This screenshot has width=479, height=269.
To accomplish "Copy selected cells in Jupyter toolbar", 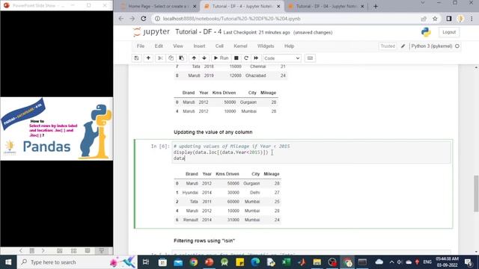I will click(x=171, y=58).
